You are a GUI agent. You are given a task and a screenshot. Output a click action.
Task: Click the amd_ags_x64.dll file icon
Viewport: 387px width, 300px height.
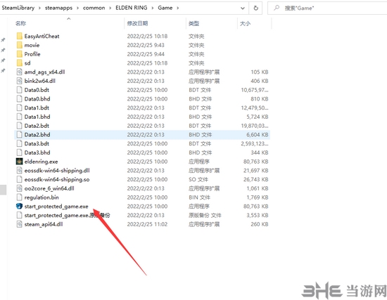point(20,72)
